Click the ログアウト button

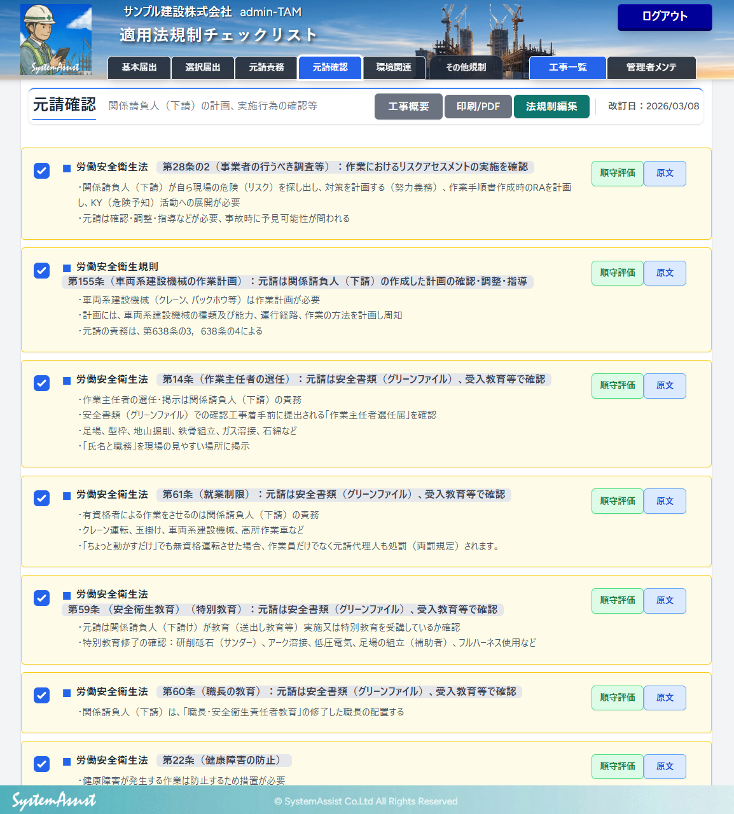coord(665,17)
